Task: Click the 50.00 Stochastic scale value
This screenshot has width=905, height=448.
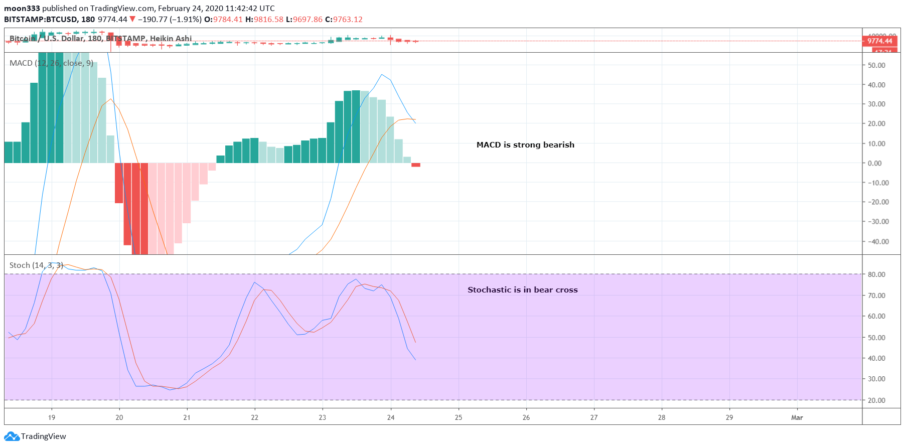Action: tap(877, 338)
